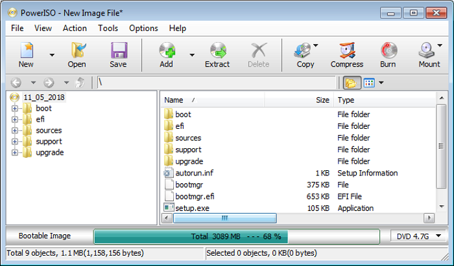Screen dimensions: 454x266
Task: Expand the support folder in tree
Action: tap(14, 142)
